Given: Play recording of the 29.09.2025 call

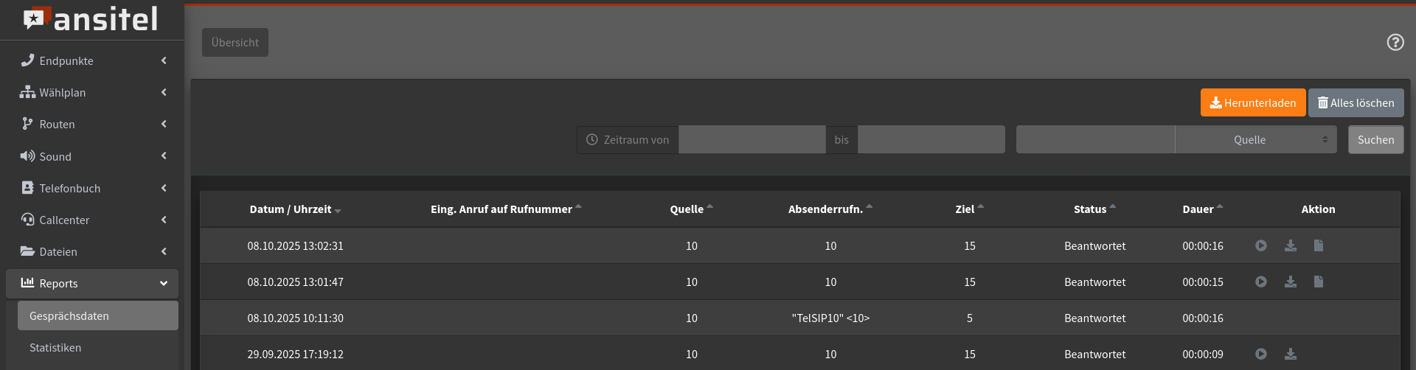Looking at the screenshot, I should (x=1261, y=354).
